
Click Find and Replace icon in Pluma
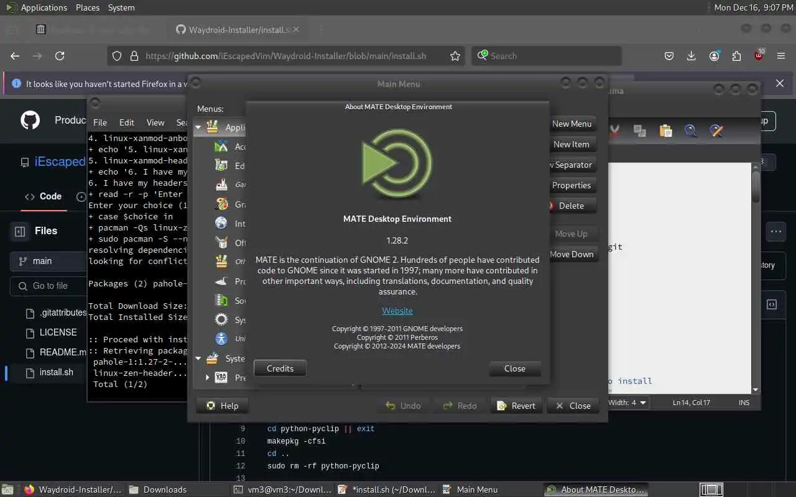[716, 130]
